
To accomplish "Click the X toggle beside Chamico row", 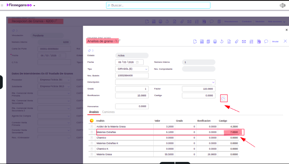I will (92, 138).
